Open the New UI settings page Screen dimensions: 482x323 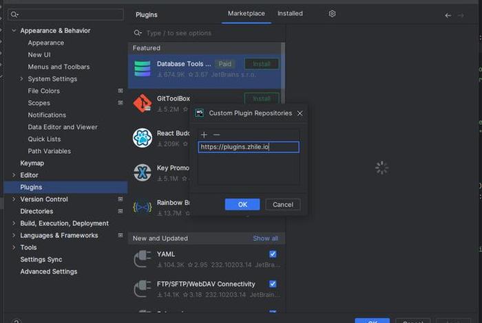point(39,54)
